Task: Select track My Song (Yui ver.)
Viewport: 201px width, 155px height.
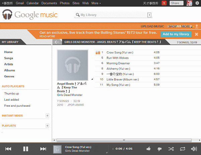Action: 148,85
